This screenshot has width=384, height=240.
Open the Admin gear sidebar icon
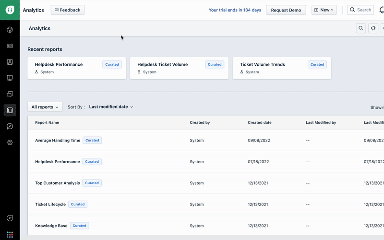pyautogui.click(x=10, y=142)
